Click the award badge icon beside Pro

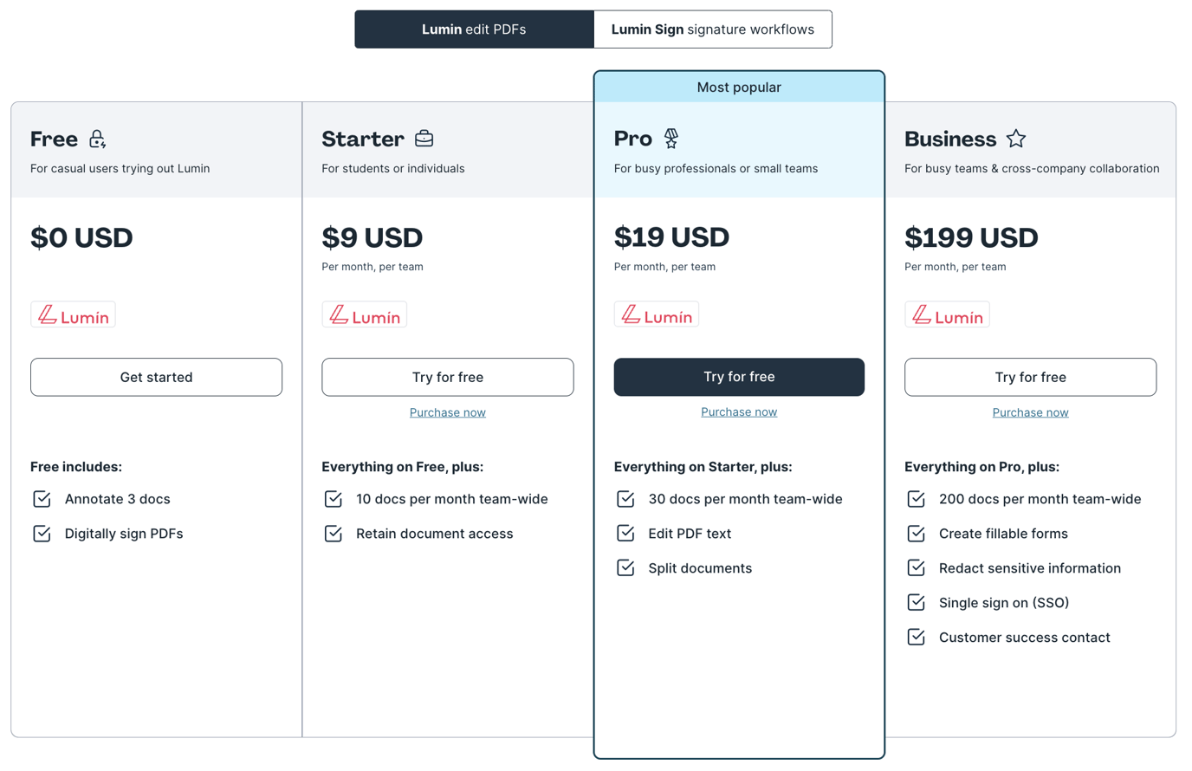click(669, 138)
